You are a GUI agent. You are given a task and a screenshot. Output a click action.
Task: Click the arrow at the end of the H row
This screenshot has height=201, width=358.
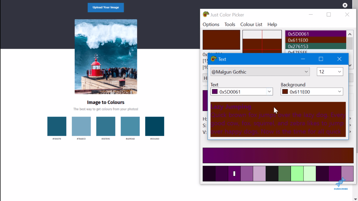[350, 119]
